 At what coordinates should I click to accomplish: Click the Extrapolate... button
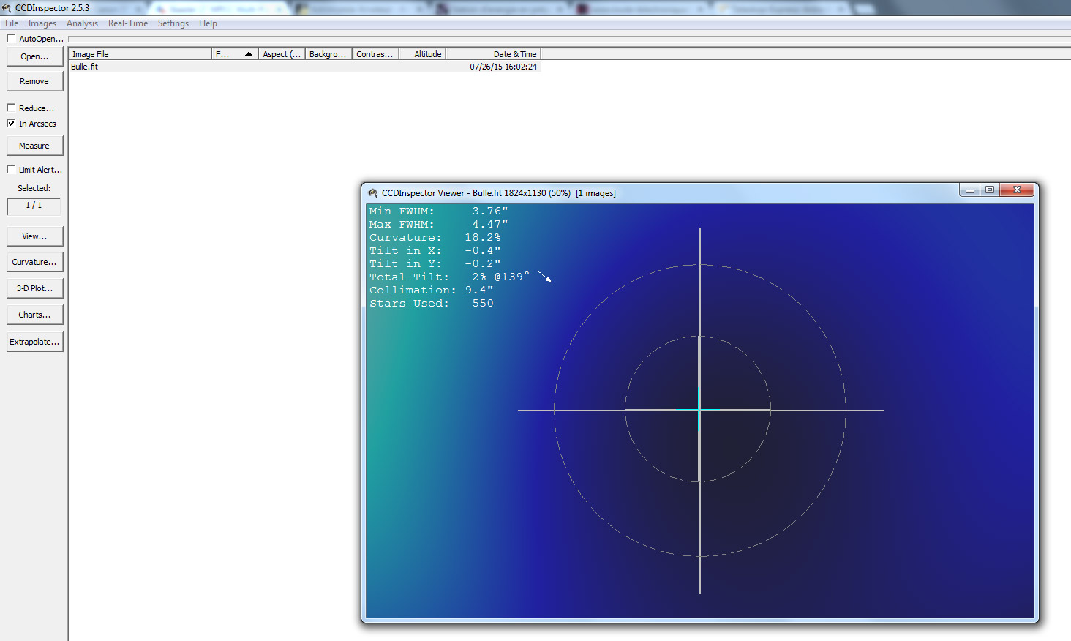coord(34,342)
